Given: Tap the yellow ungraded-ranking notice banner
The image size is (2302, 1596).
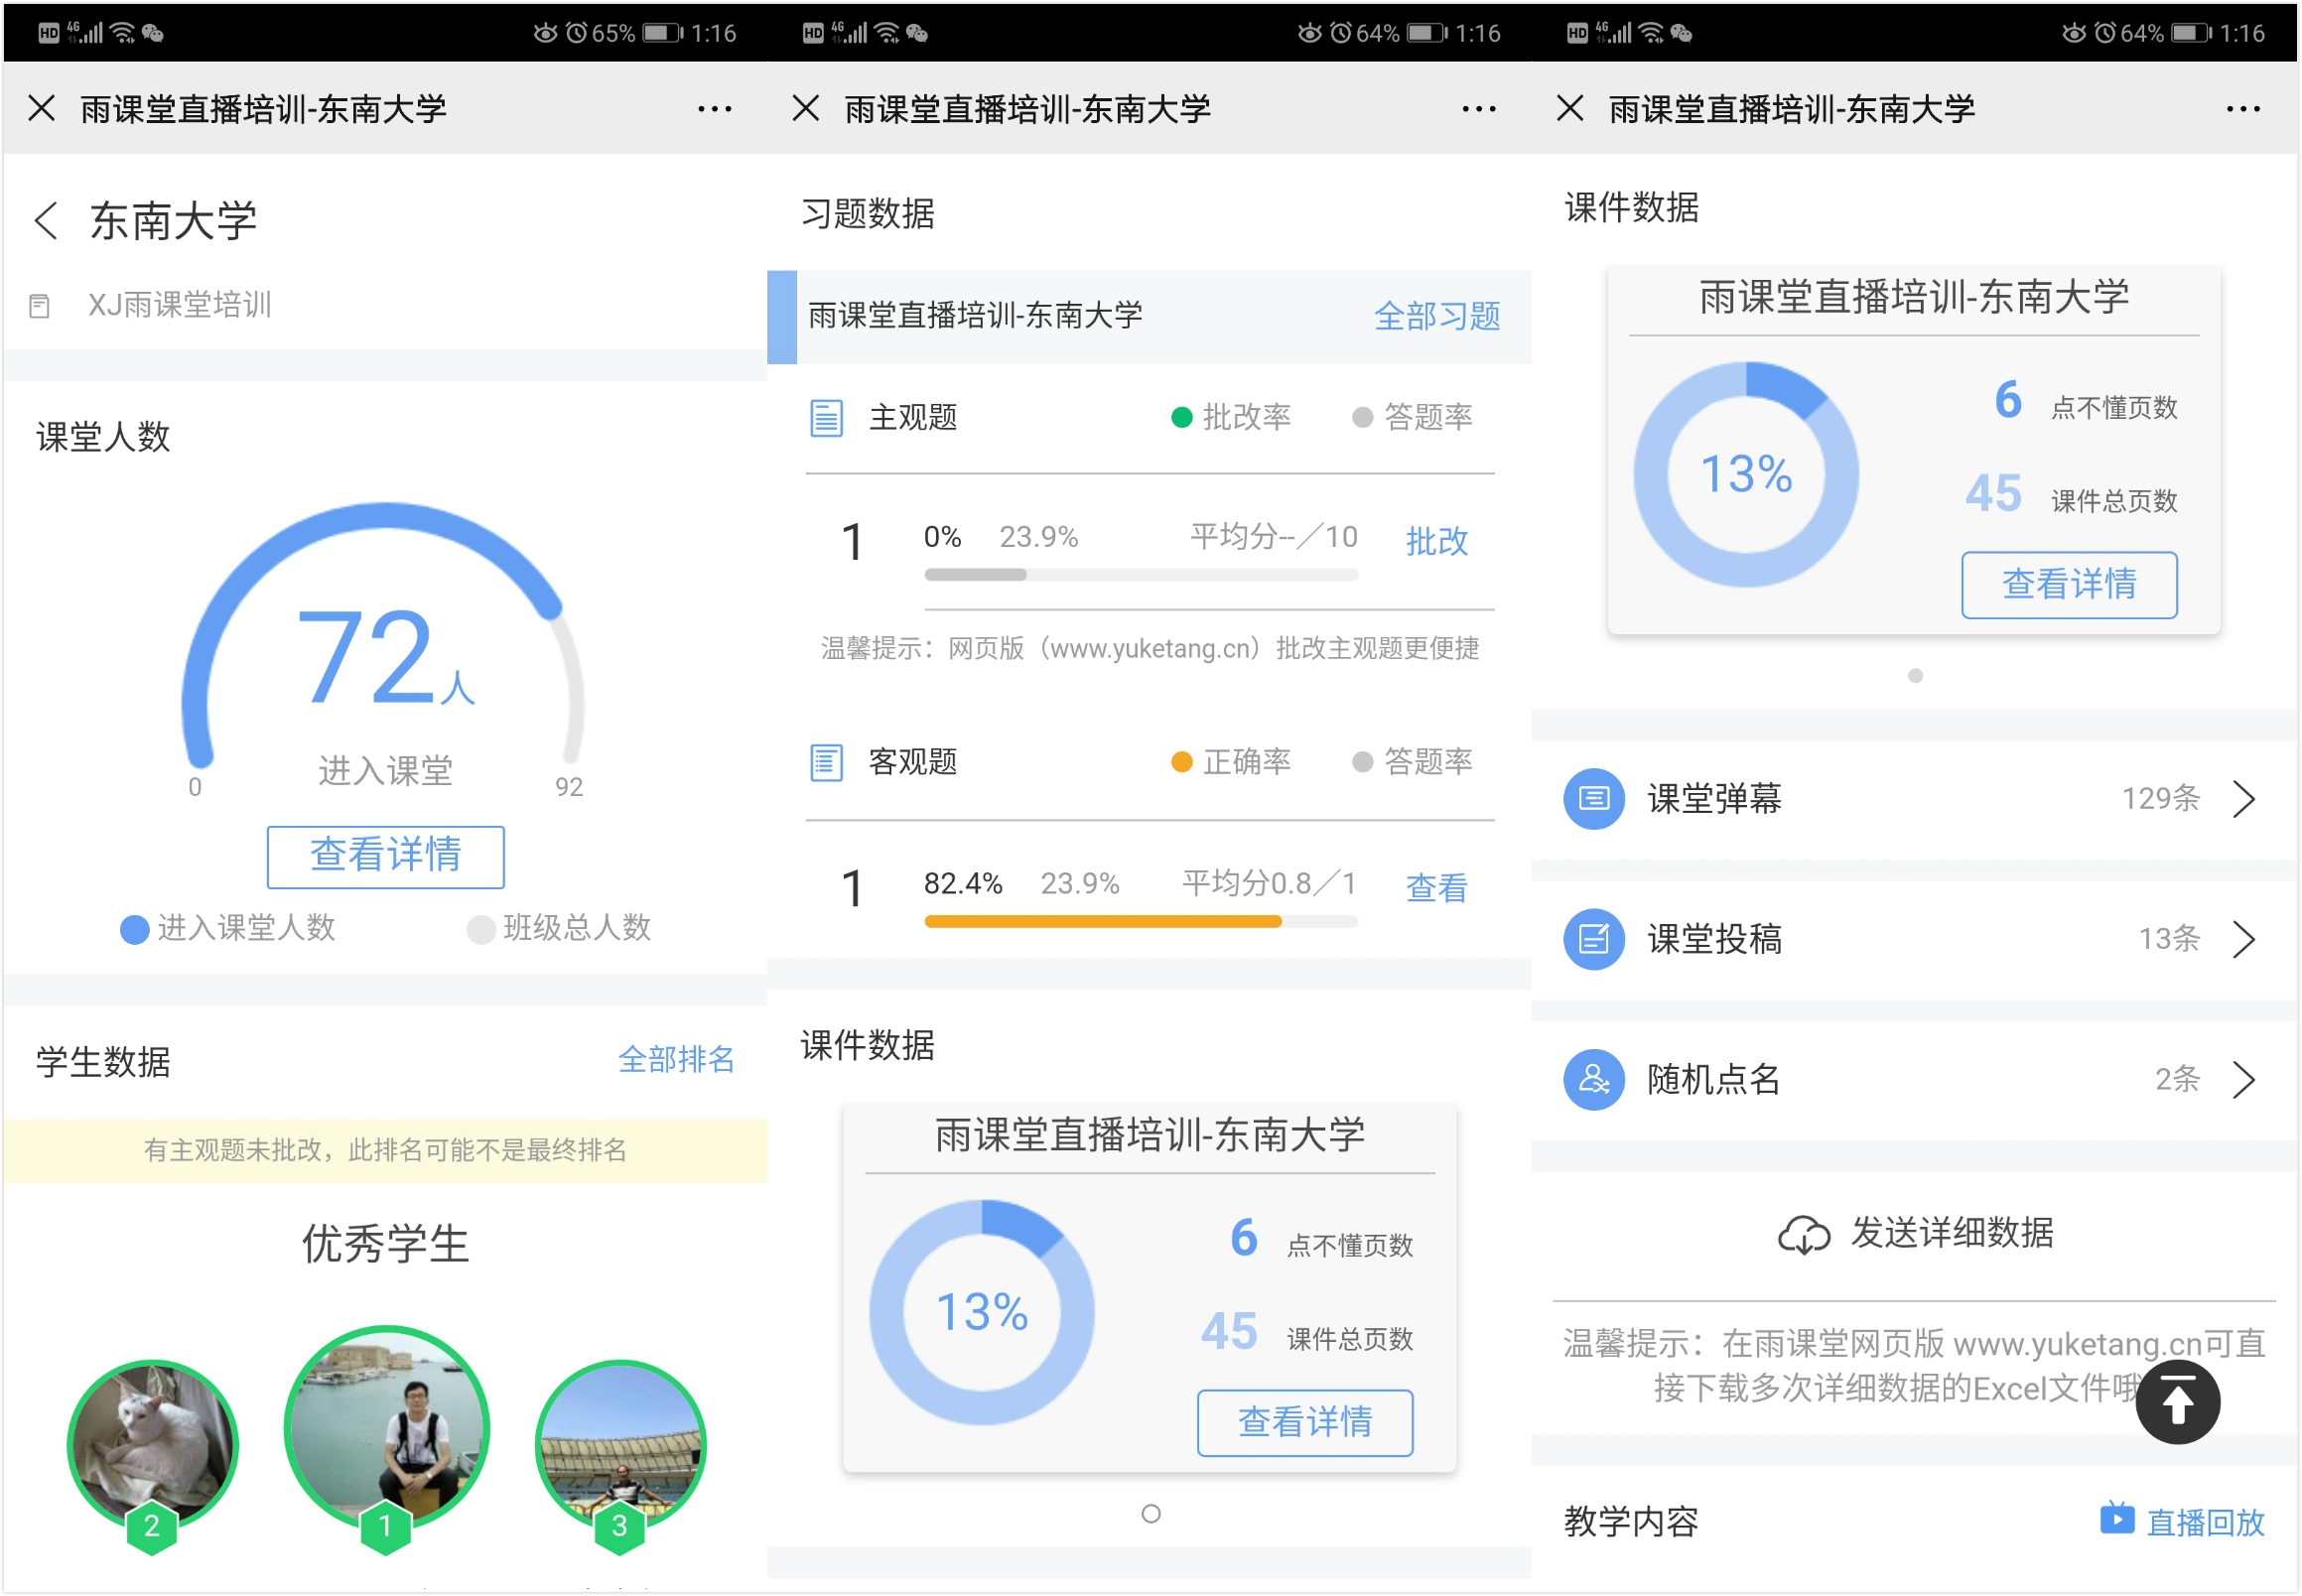Looking at the screenshot, I should pyautogui.click(x=385, y=1150).
